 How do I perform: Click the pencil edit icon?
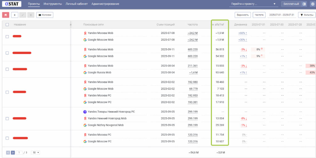coord(23,15)
